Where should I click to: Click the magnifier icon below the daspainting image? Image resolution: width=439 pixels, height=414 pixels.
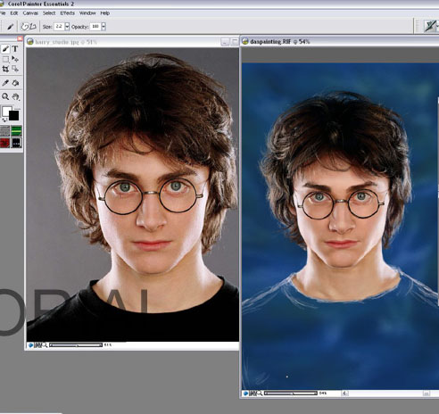tap(260, 393)
